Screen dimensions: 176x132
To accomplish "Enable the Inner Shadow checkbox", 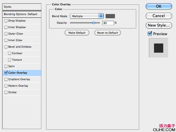I will click(6, 27).
